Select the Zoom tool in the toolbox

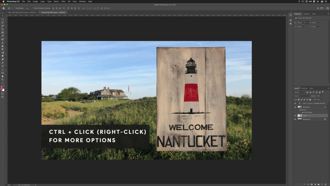pos(2,80)
